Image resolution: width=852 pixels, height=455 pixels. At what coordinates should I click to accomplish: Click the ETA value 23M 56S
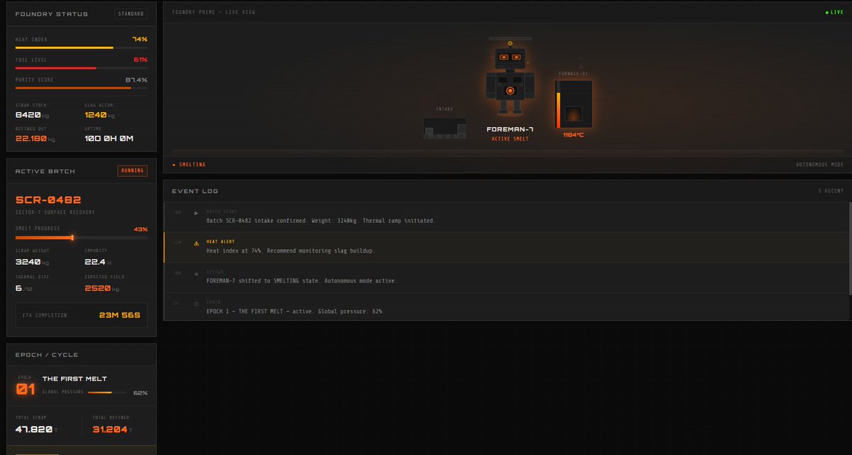click(x=120, y=315)
